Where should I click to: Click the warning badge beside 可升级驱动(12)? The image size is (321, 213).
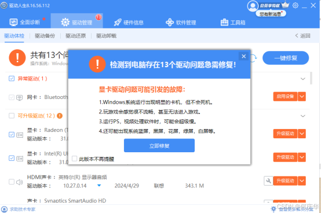(60, 116)
